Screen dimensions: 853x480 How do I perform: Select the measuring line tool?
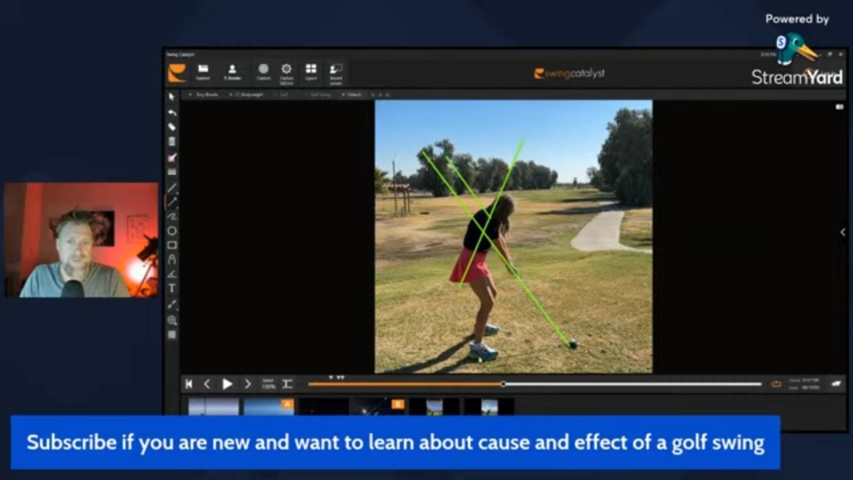(x=172, y=305)
